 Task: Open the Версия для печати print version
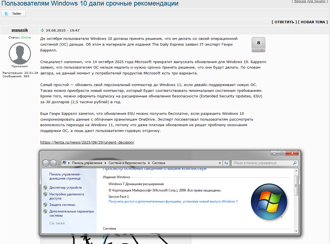tap(310, 1)
